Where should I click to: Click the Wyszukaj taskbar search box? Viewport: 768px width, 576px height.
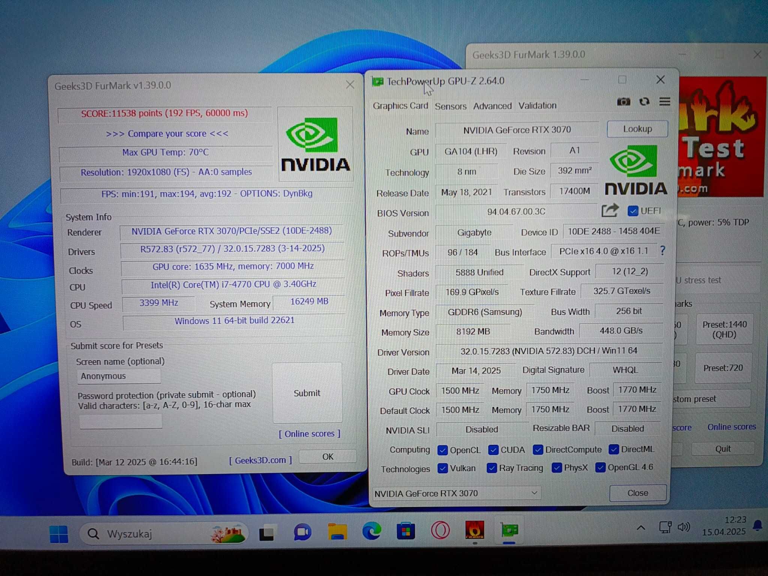[163, 534]
